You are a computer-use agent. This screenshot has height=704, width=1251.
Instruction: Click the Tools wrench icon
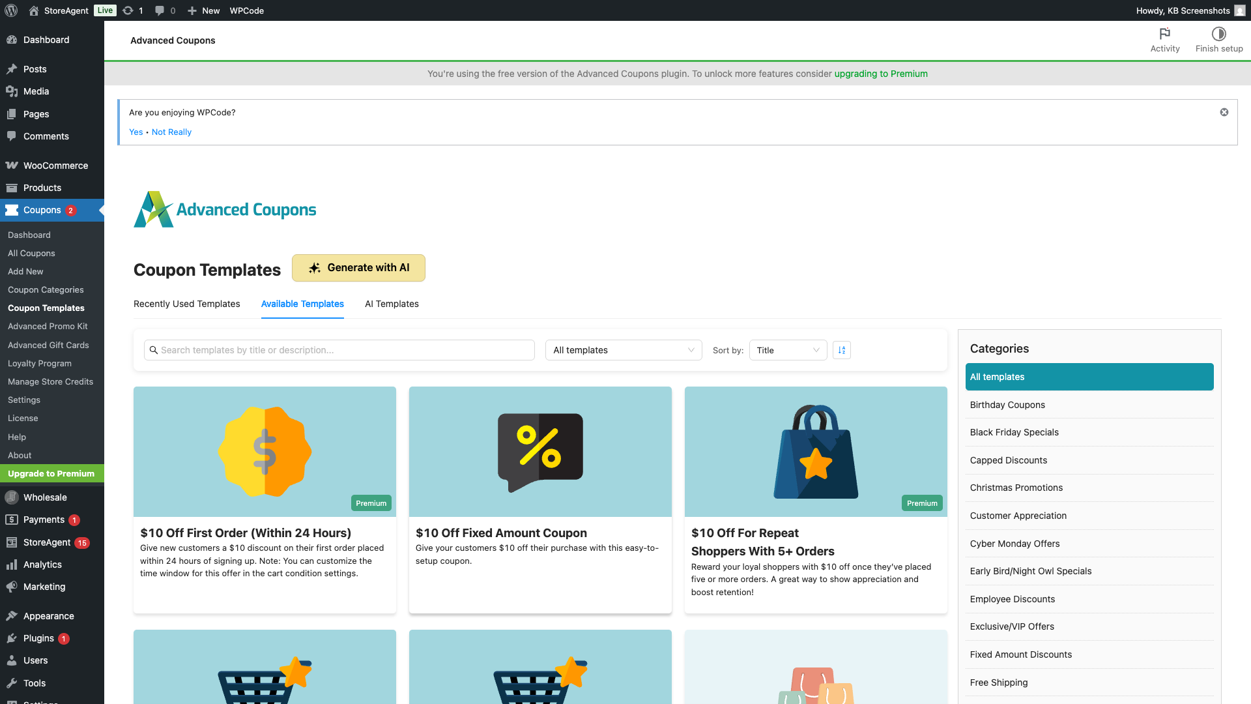(x=12, y=683)
